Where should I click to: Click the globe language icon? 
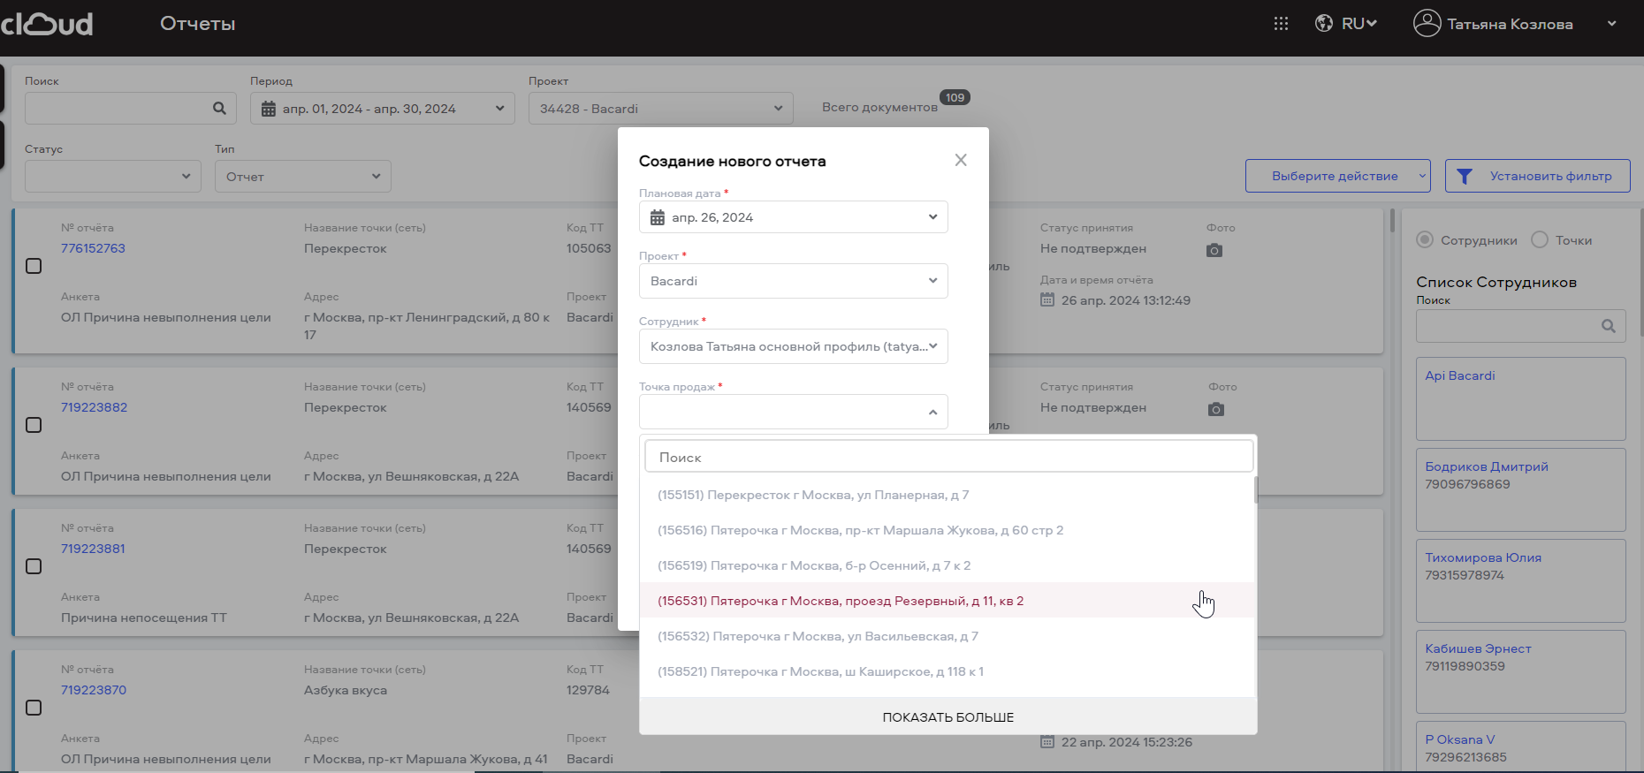1324,24
